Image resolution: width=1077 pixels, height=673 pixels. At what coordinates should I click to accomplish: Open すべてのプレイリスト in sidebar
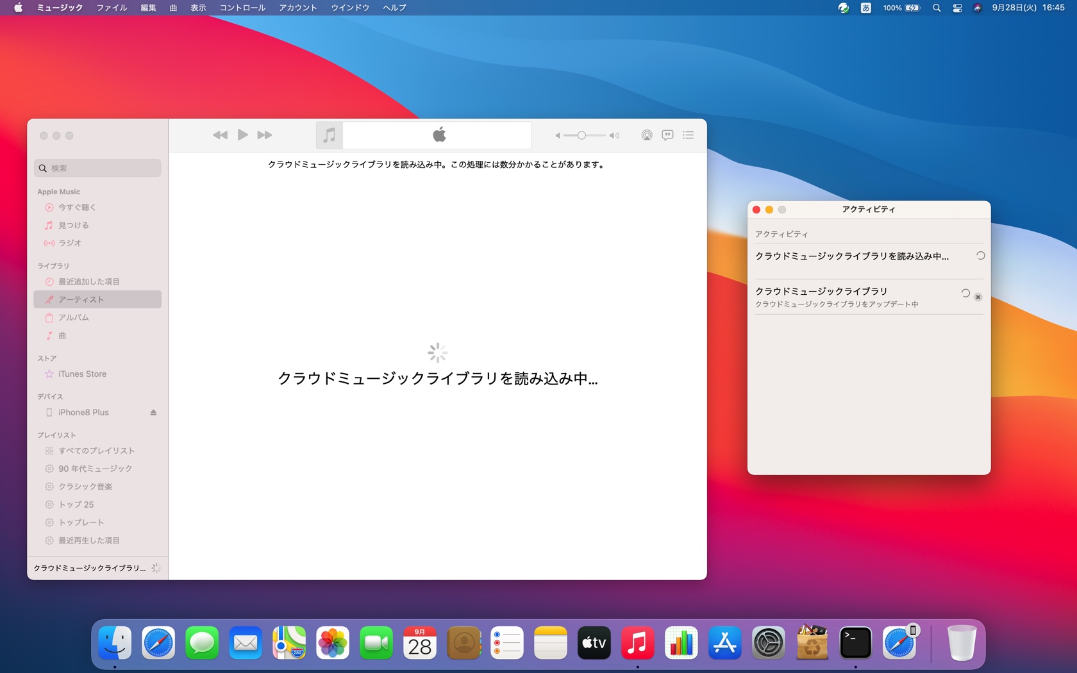(96, 451)
